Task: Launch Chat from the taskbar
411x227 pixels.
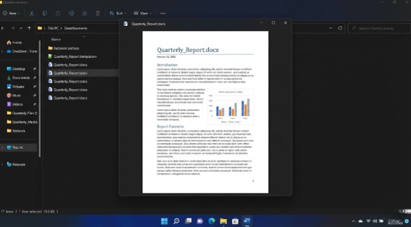Action: (x=200, y=221)
